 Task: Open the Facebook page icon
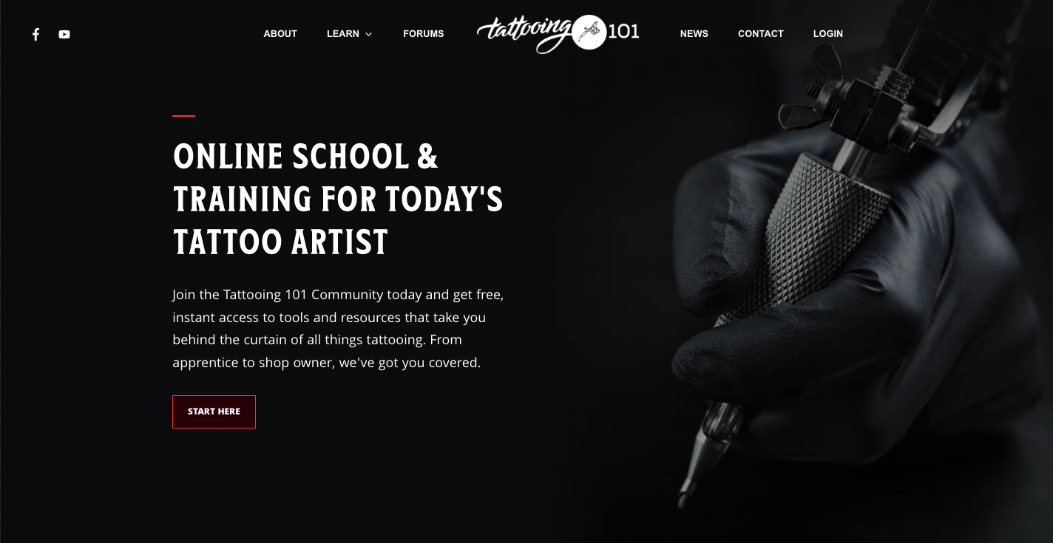pyautogui.click(x=35, y=34)
